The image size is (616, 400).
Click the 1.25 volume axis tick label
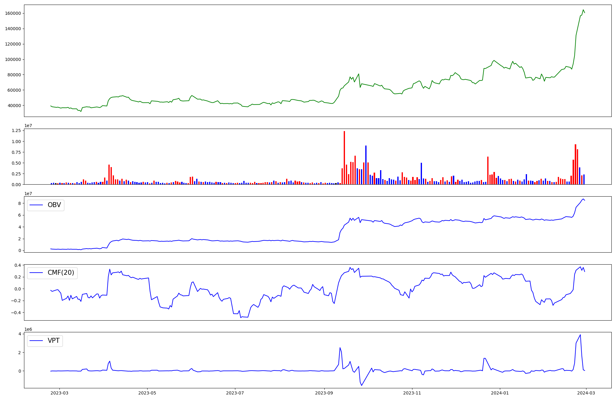16,130
